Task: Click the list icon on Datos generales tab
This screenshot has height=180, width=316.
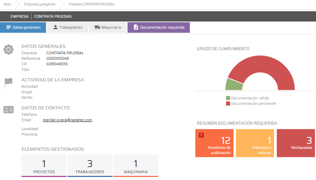Action: point(9,27)
